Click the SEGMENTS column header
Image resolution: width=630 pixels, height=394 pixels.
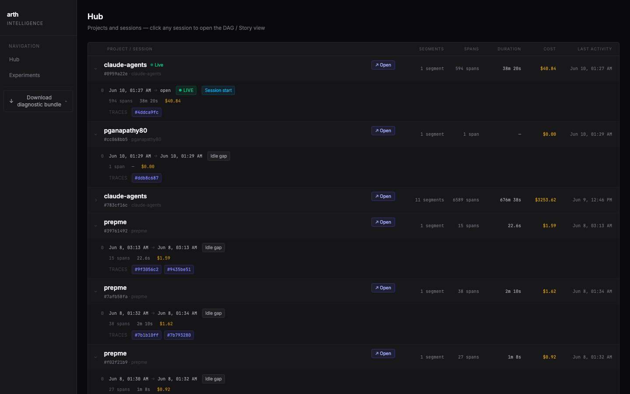point(431,49)
